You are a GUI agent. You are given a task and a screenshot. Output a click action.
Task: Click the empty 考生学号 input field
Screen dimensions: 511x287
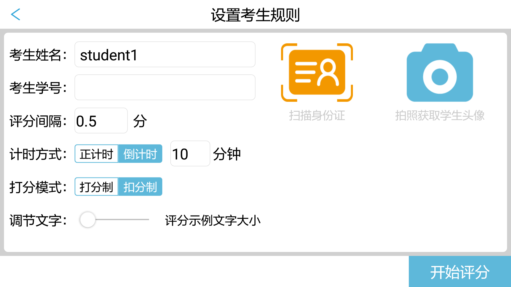pos(164,87)
